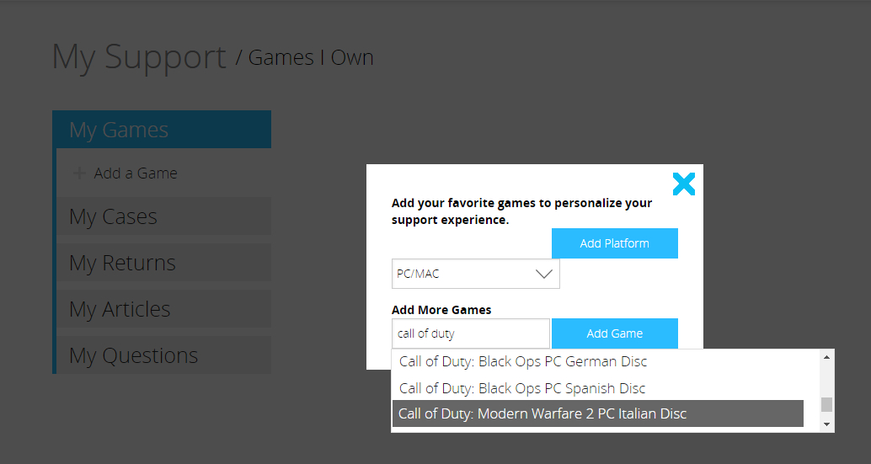View My Questions
The image size is (871, 464).
(x=133, y=355)
